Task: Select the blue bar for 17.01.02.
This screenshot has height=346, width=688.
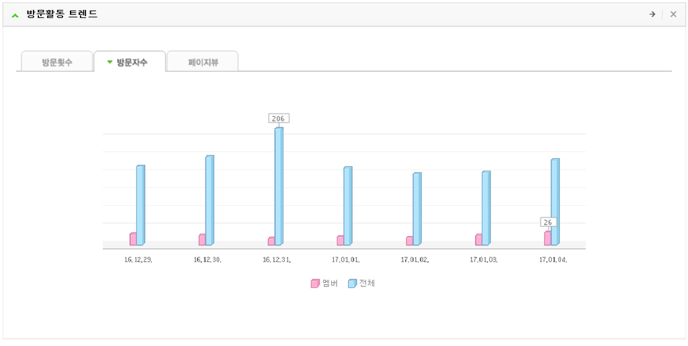Action: click(x=417, y=209)
